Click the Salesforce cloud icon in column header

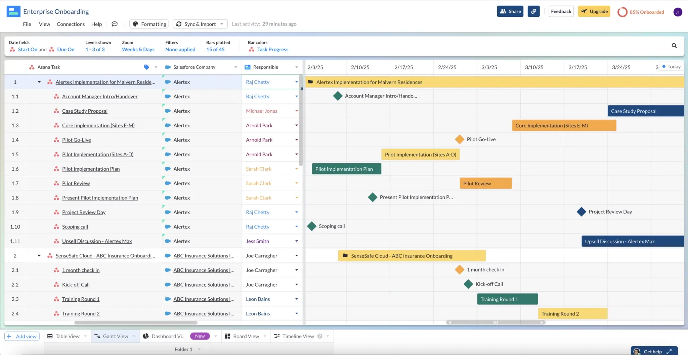[x=167, y=67]
